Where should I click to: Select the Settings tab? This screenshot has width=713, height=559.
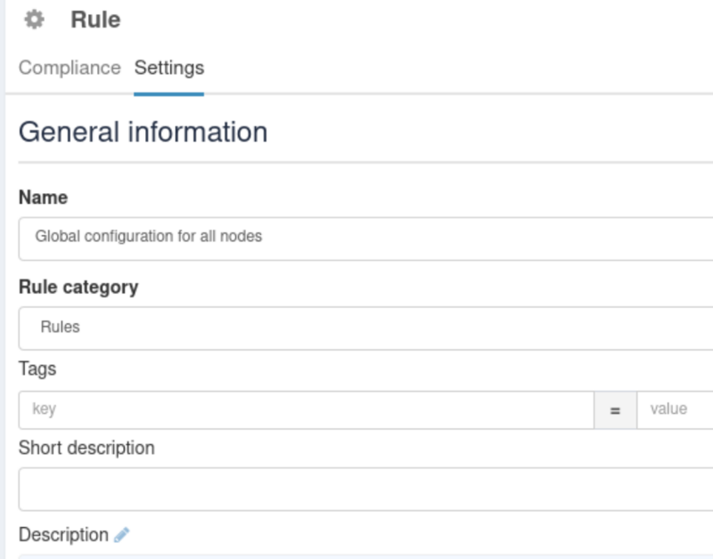(x=169, y=68)
